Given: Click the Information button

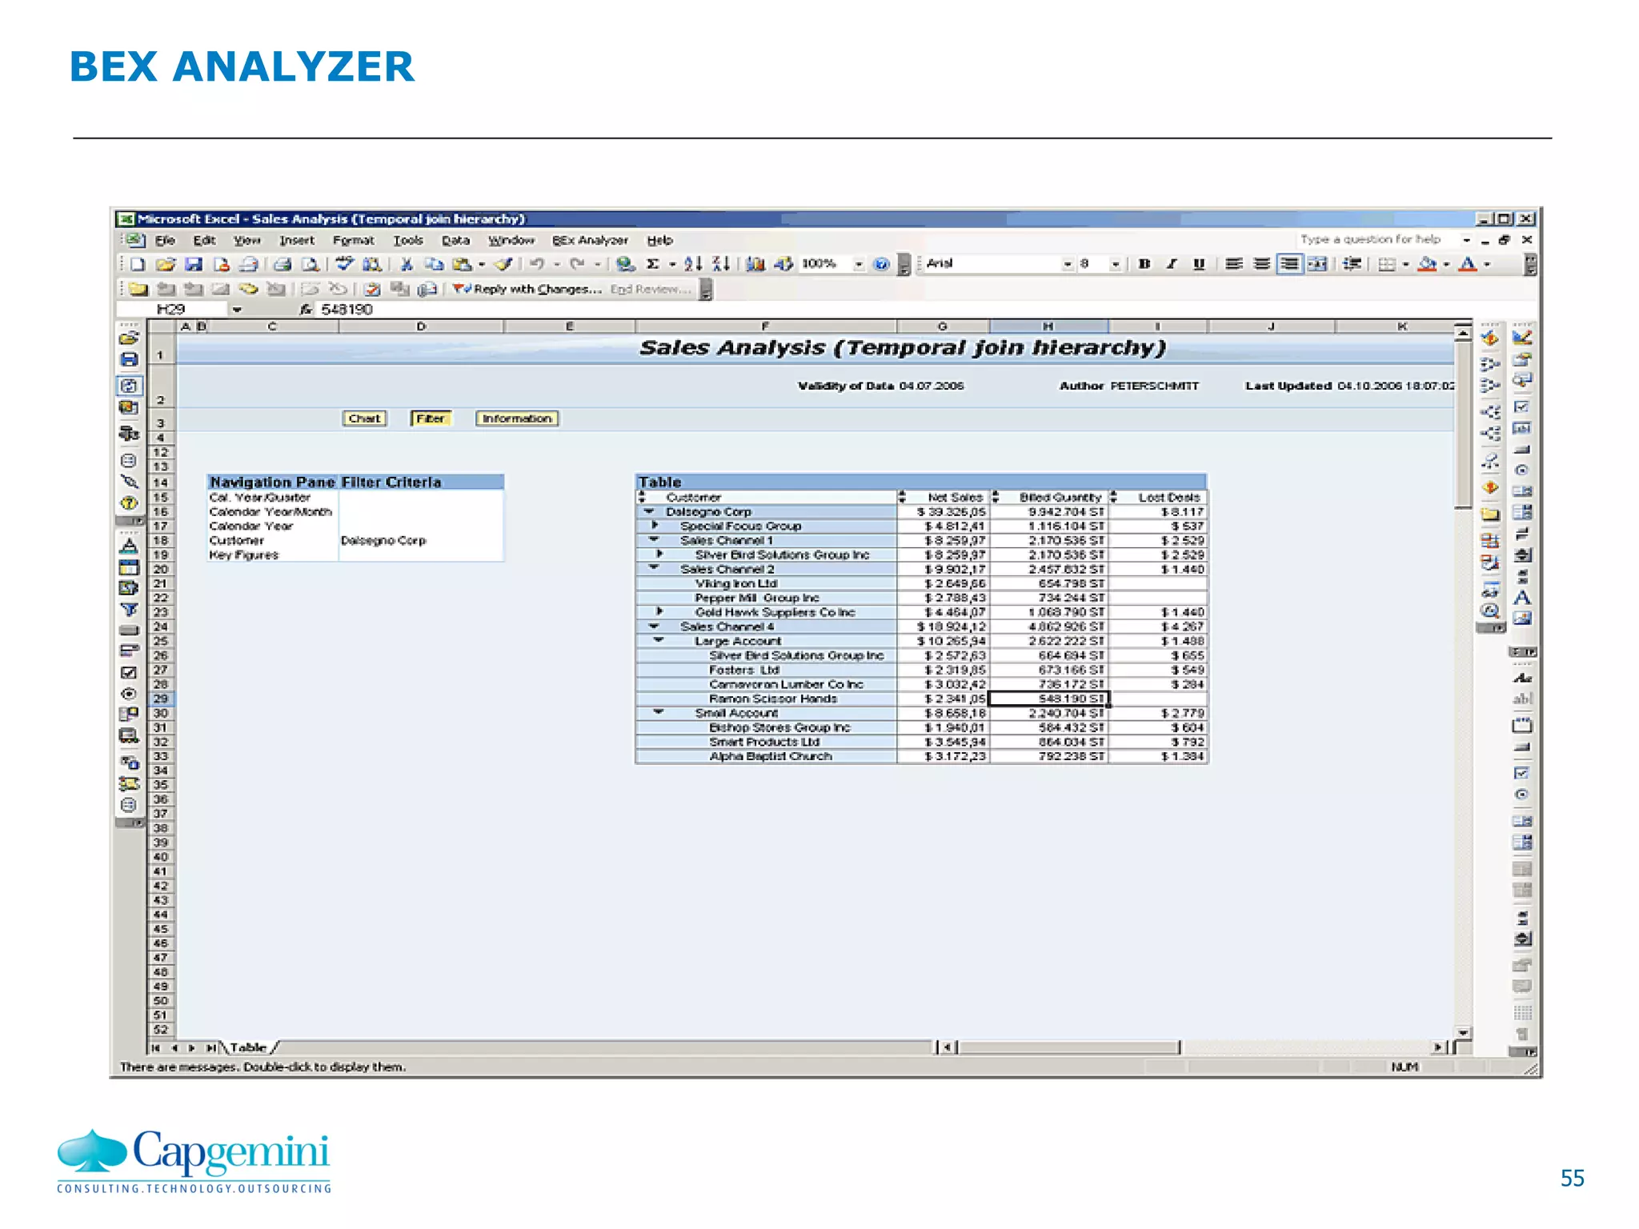Looking at the screenshot, I should click(517, 418).
